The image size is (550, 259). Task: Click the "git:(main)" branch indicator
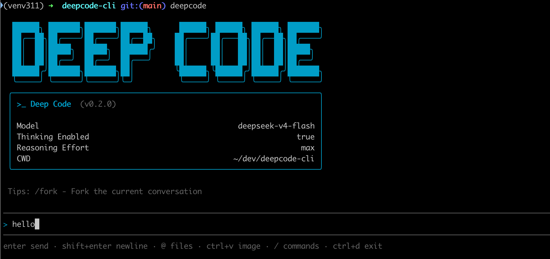pyautogui.click(x=143, y=6)
